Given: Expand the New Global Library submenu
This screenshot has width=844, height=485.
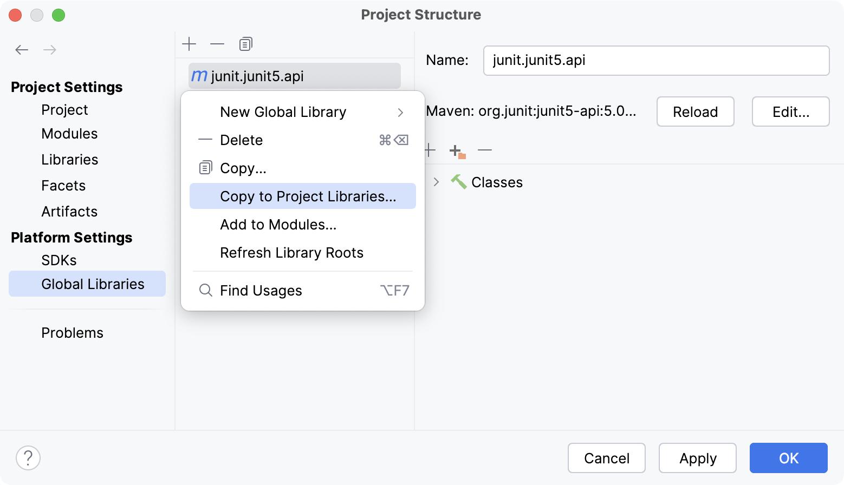Looking at the screenshot, I should (283, 112).
